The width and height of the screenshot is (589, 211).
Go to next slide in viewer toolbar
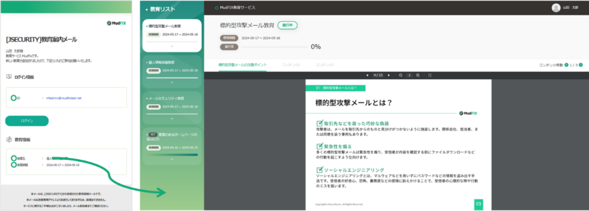point(389,75)
